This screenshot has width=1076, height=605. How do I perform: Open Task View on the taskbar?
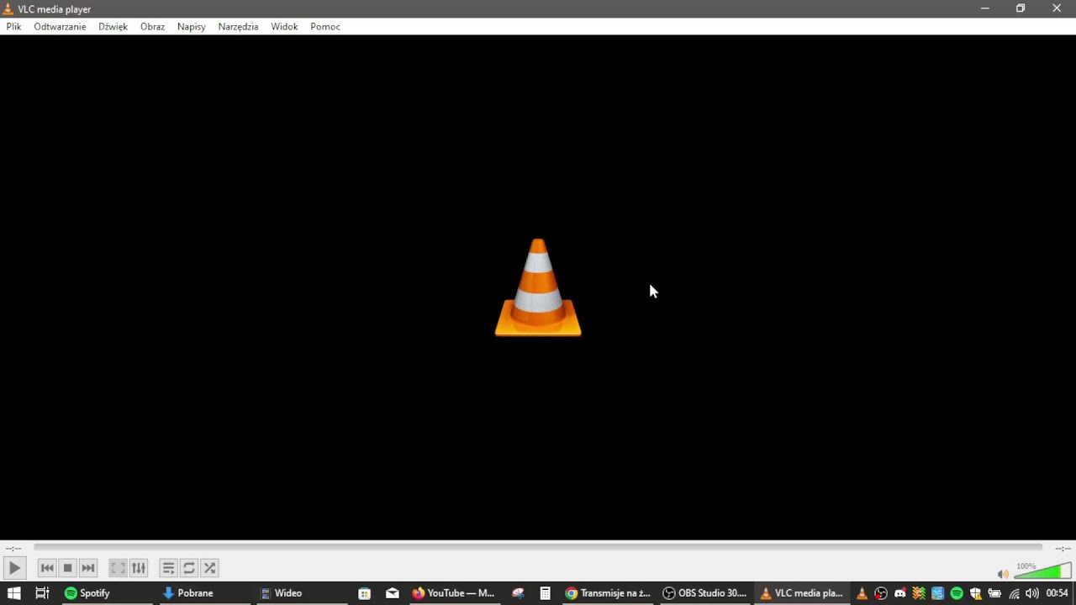tap(42, 593)
